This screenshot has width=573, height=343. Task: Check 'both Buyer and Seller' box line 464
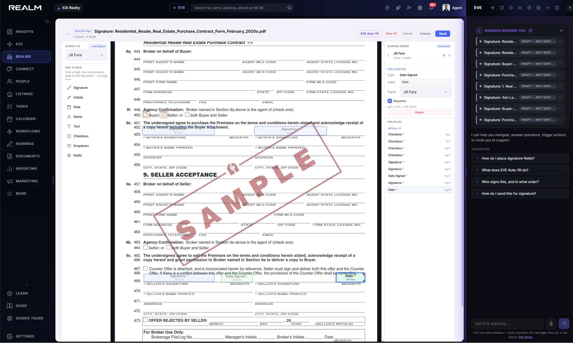[168, 247]
